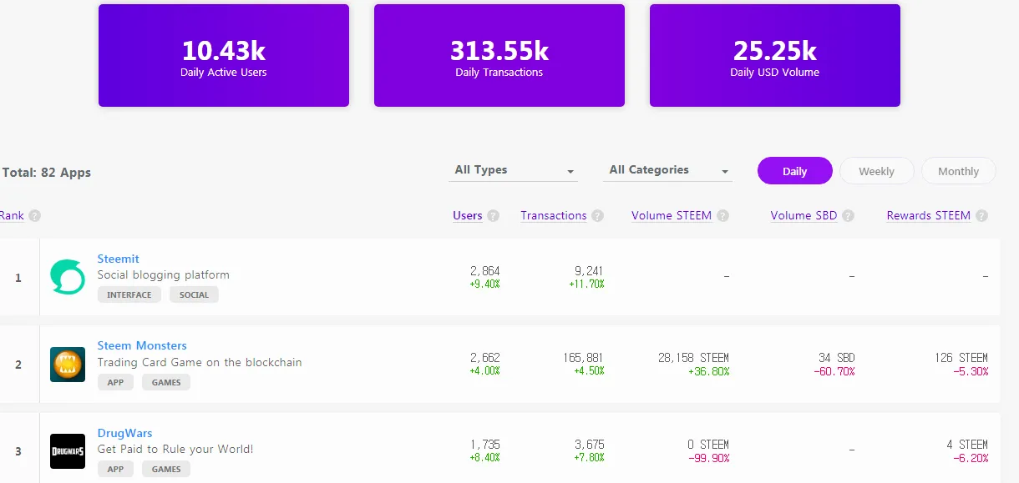Image resolution: width=1019 pixels, height=483 pixels.
Task: Click Steem Monsters transactions value 165,881
Action: tap(583, 357)
